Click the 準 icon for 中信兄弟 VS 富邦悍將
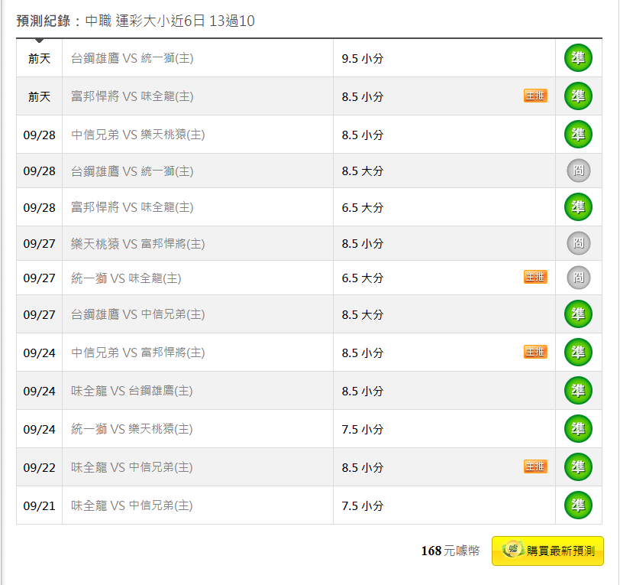 pos(578,352)
